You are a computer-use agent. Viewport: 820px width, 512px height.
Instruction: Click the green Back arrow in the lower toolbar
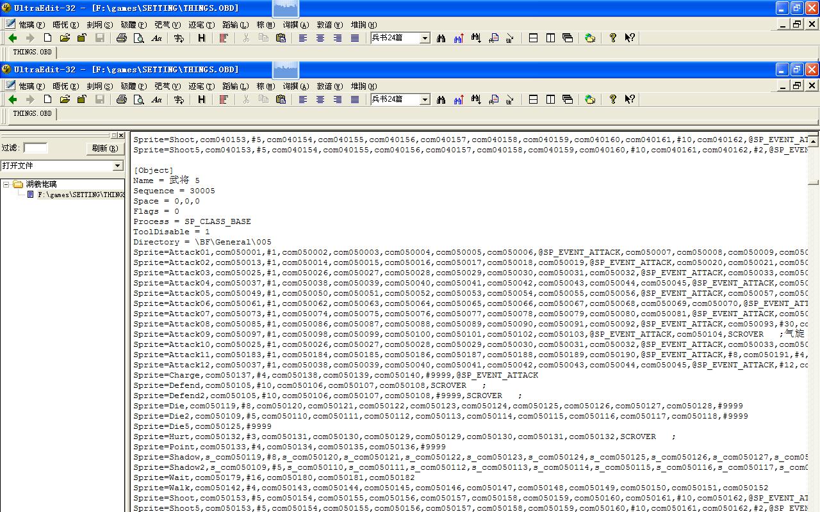click(x=13, y=99)
